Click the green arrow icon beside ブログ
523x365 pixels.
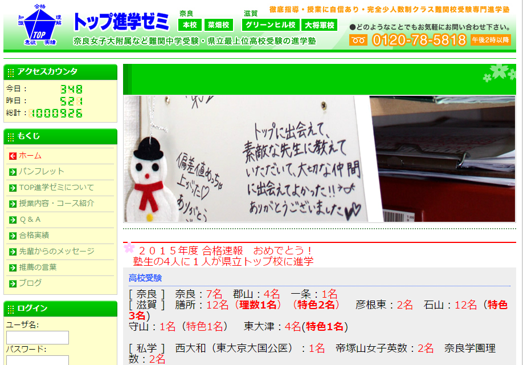(13, 283)
